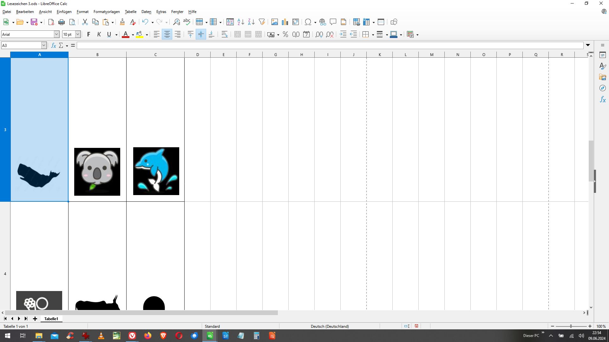
Task: Open the Format menu
Action: pyautogui.click(x=82, y=12)
